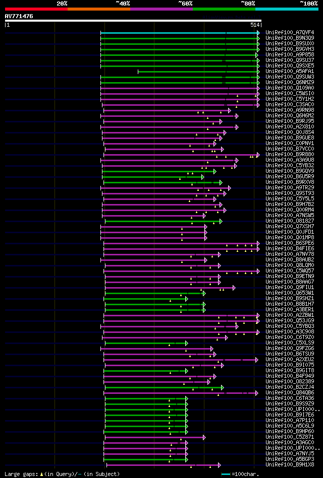Open UniRef100_C6T9Z0 hit link
Image resolution: width=323 pixels, height=478 pixels.
pos(290,337)
